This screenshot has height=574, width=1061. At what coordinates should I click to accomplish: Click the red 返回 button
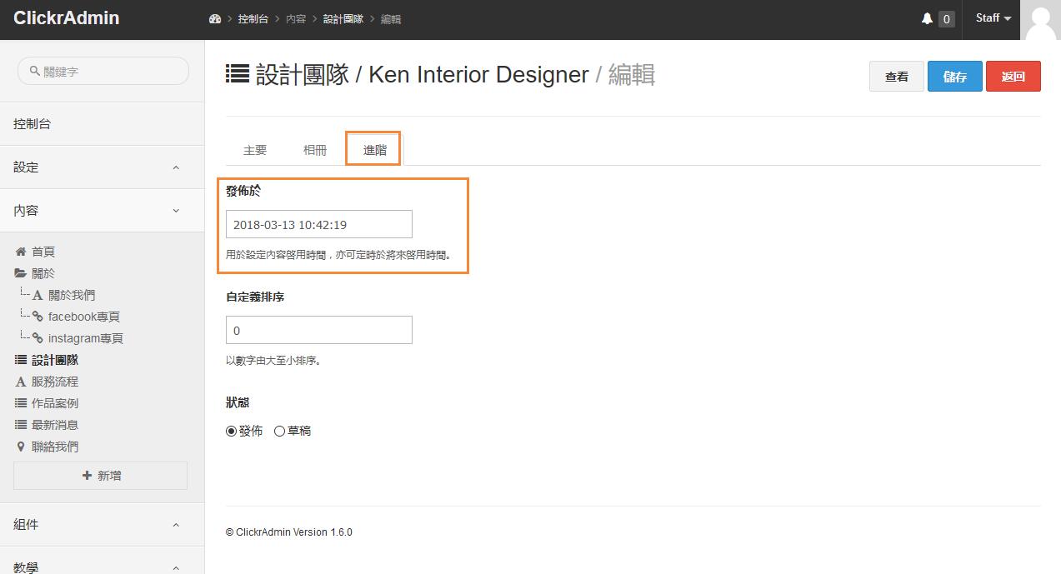pyautogui.click(x=1013, y=77)
